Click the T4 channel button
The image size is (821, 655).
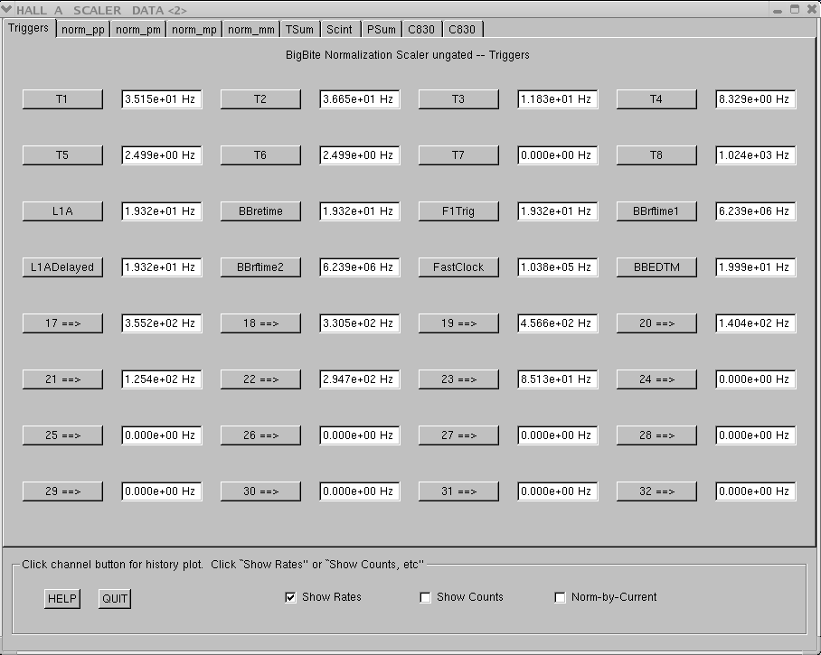click(x=656, y=99)
